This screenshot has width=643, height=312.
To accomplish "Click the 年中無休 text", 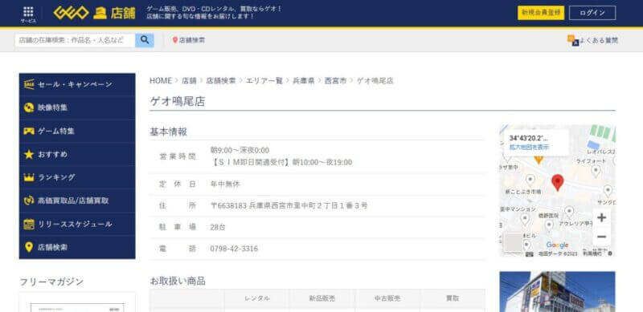I will pos(225,184).
